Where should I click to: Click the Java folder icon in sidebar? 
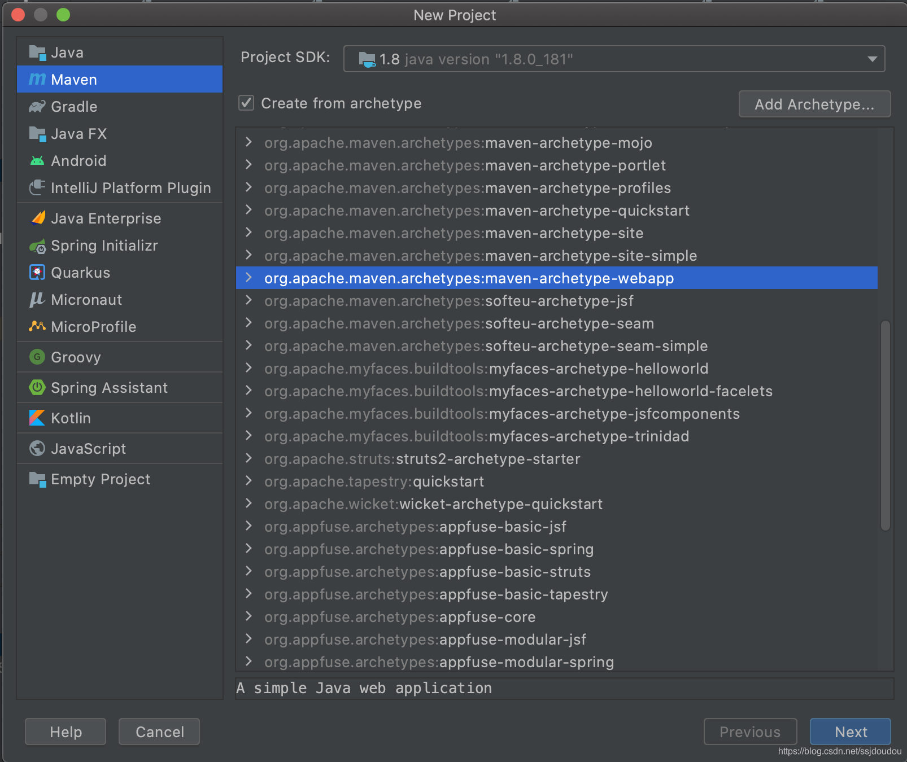click(37, 52)
